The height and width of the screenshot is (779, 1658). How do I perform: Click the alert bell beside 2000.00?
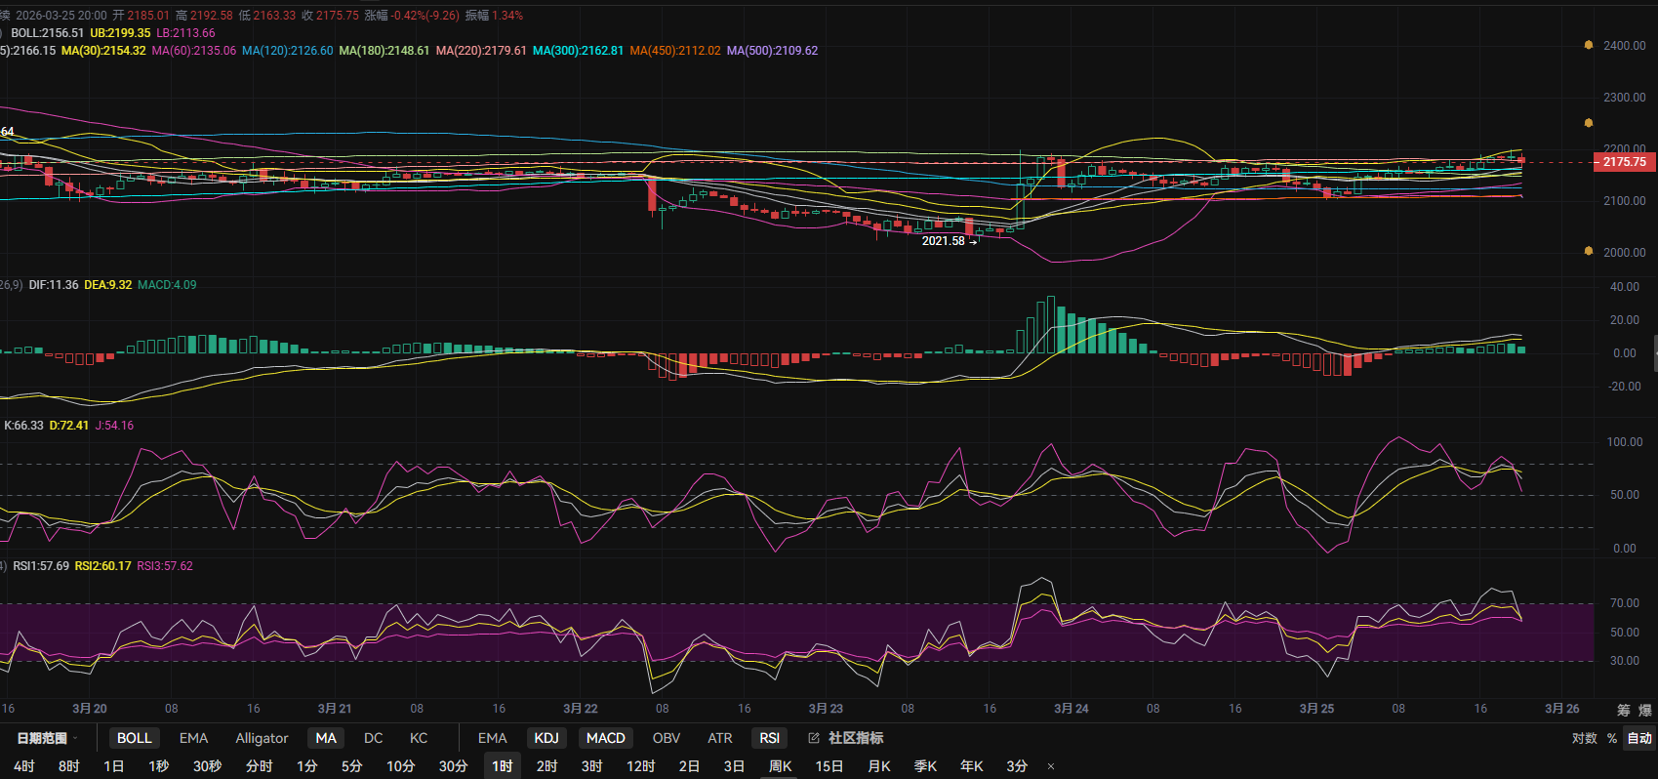point(1589,252)
